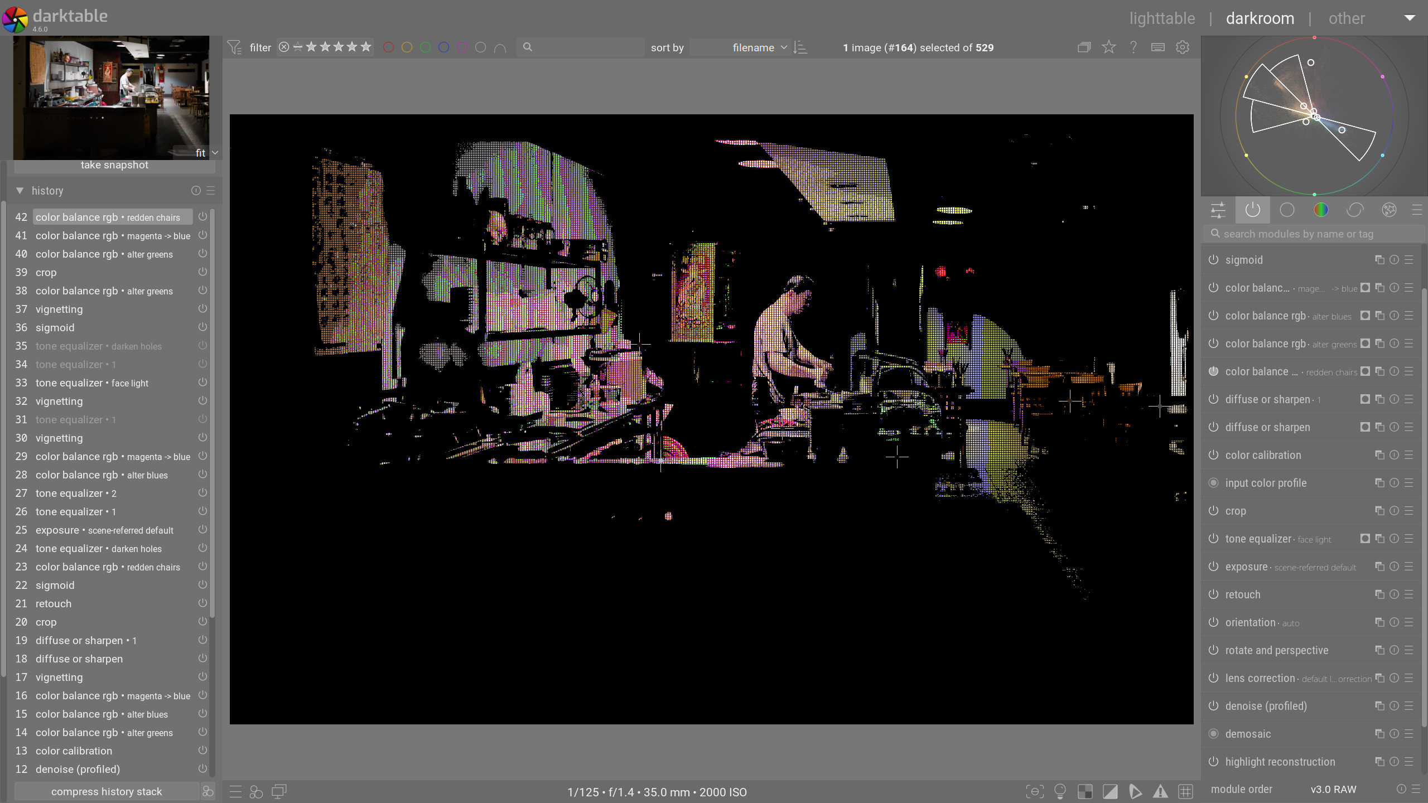The width and height of the screenshot is (1428, 803).
Task: Open the quick access panel sliders icon
Action: [1219, 210]
